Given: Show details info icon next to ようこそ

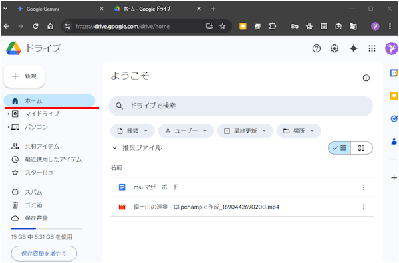Looking at the screenshot, I should click(366, 78).
